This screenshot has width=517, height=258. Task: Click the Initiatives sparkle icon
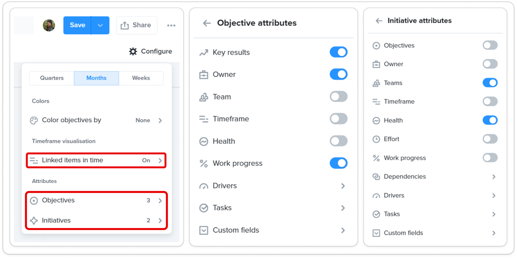click(x=34, y=220)
